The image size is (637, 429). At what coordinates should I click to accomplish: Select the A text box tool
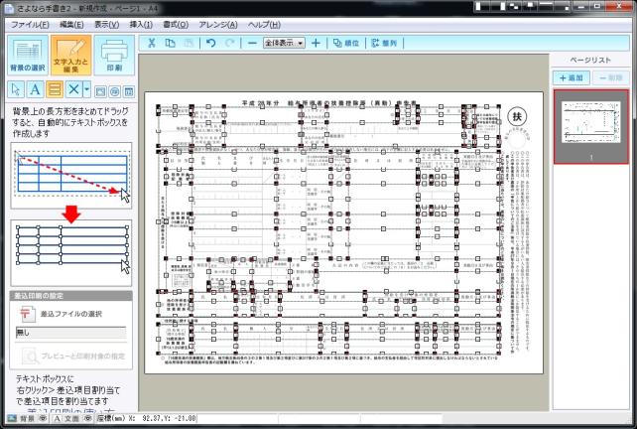(x=36, y=89)
